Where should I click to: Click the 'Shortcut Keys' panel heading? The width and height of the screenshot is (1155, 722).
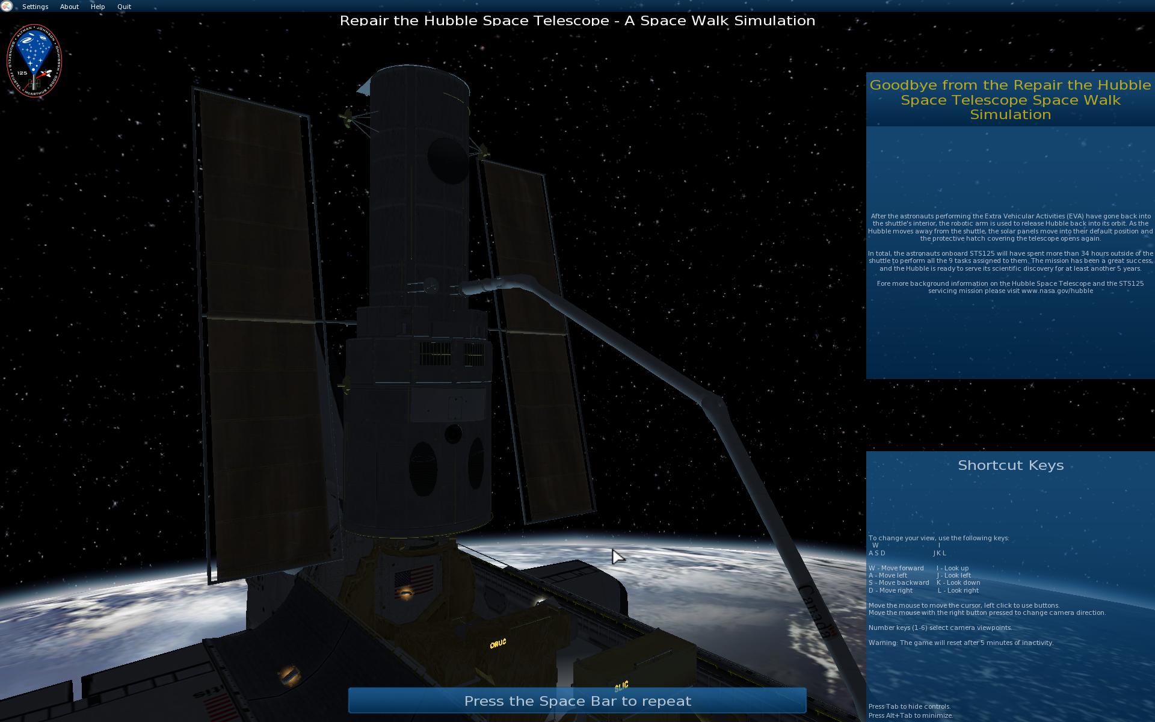[x=1011, y=465]
